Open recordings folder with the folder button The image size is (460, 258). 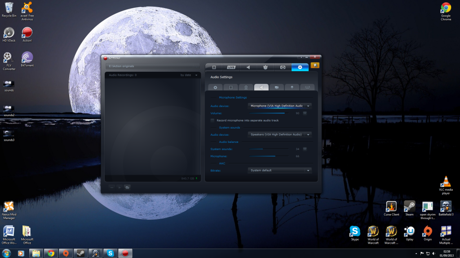(x=127, y=187)
